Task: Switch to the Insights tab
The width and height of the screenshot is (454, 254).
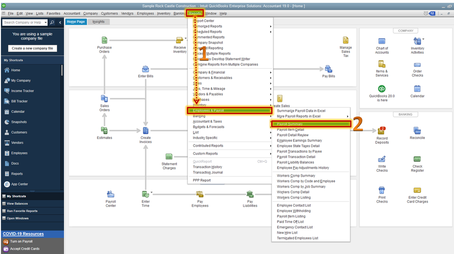Action: (x=98, y=22)
